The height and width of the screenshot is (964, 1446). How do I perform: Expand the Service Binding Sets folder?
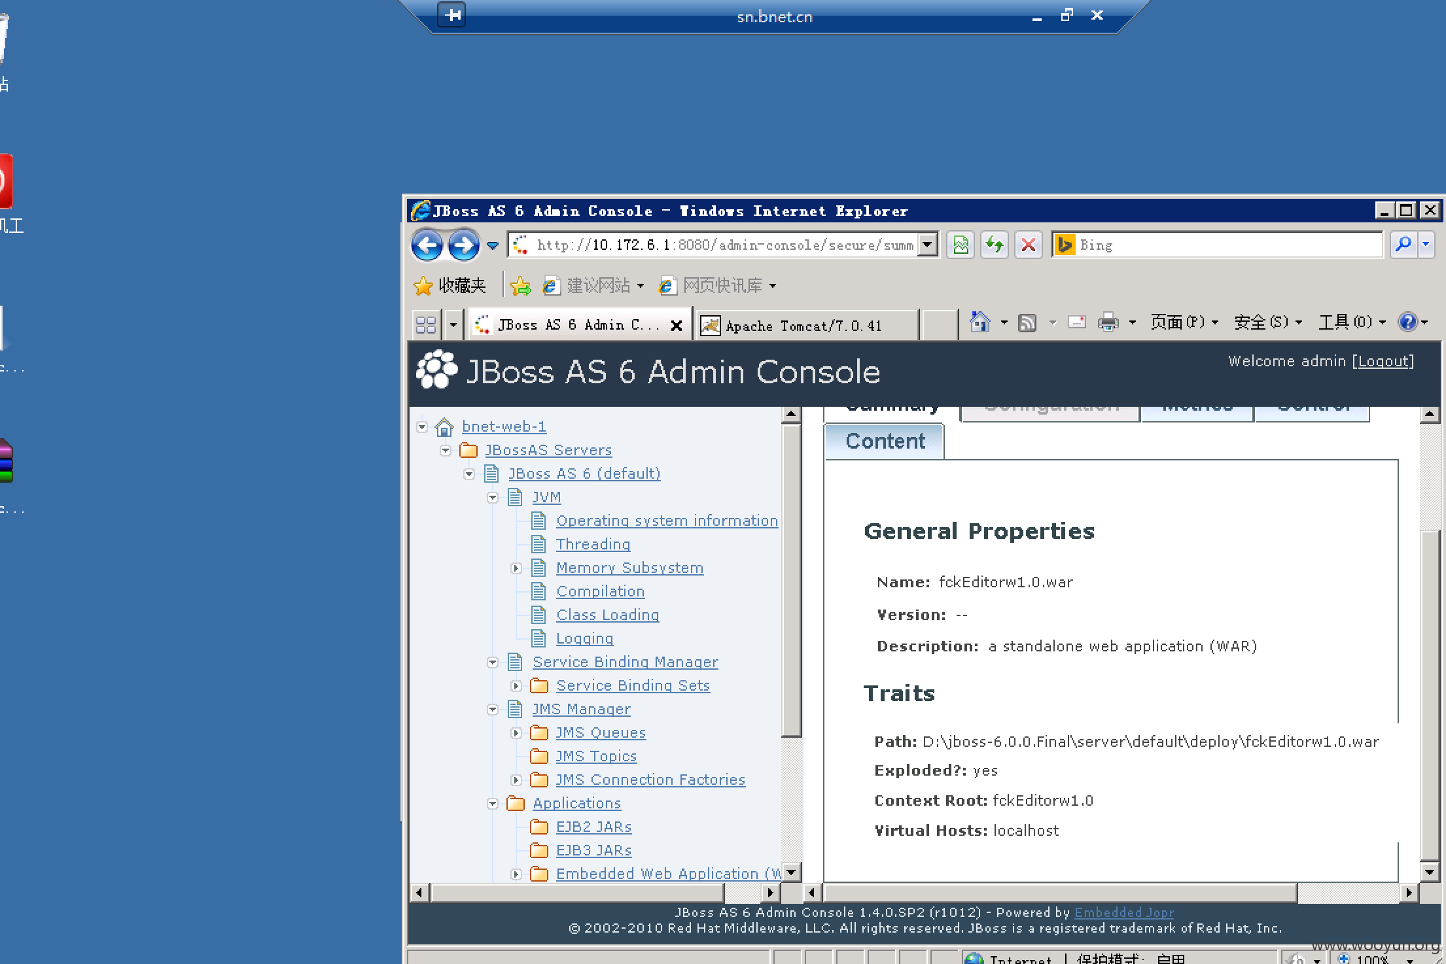516,686
